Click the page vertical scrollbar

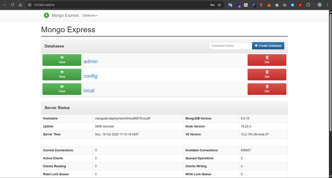[330, 73]
